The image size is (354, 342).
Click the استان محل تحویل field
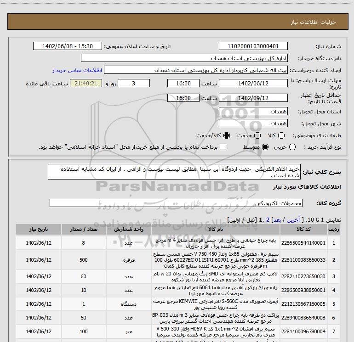(x=253, y=111)
